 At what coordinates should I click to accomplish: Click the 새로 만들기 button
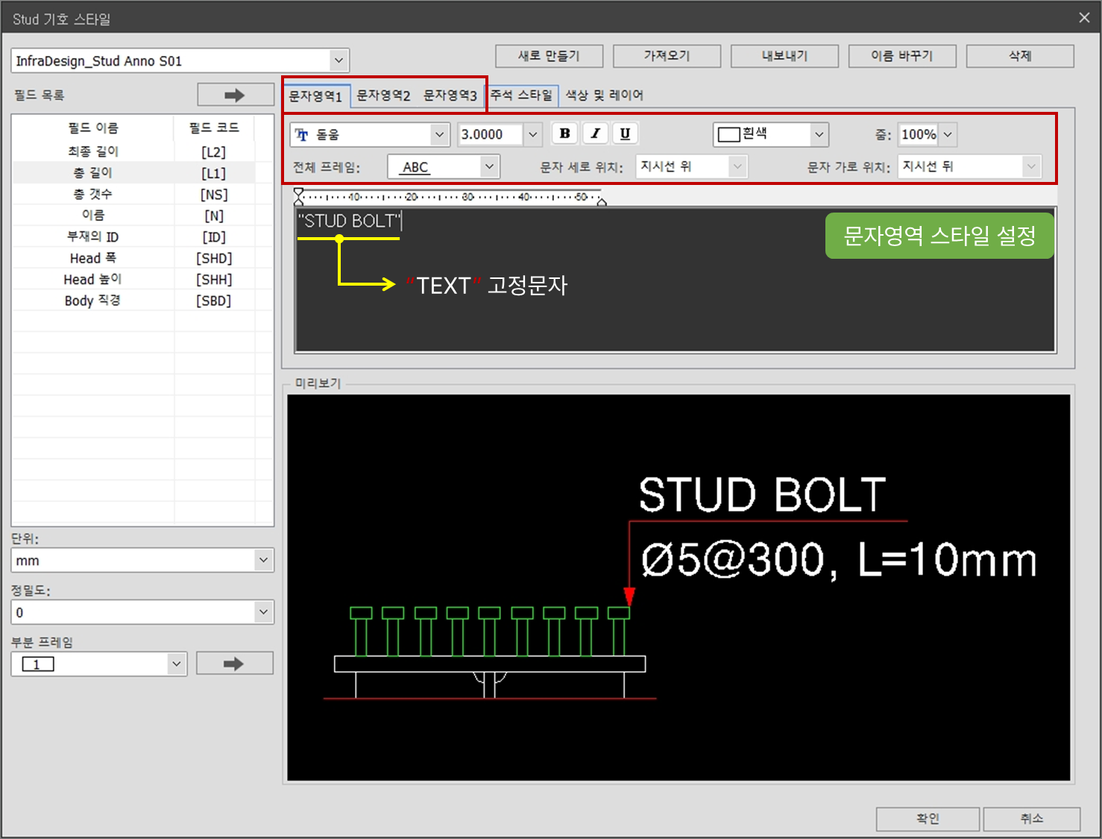(x=549, y=56)
